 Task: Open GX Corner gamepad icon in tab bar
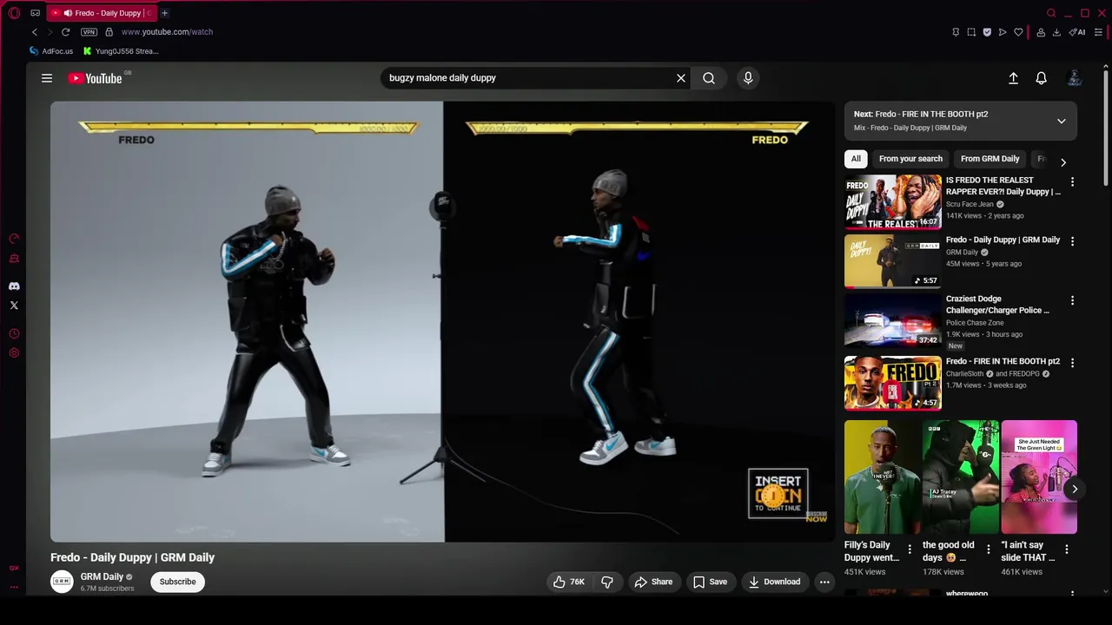point(36,13)
